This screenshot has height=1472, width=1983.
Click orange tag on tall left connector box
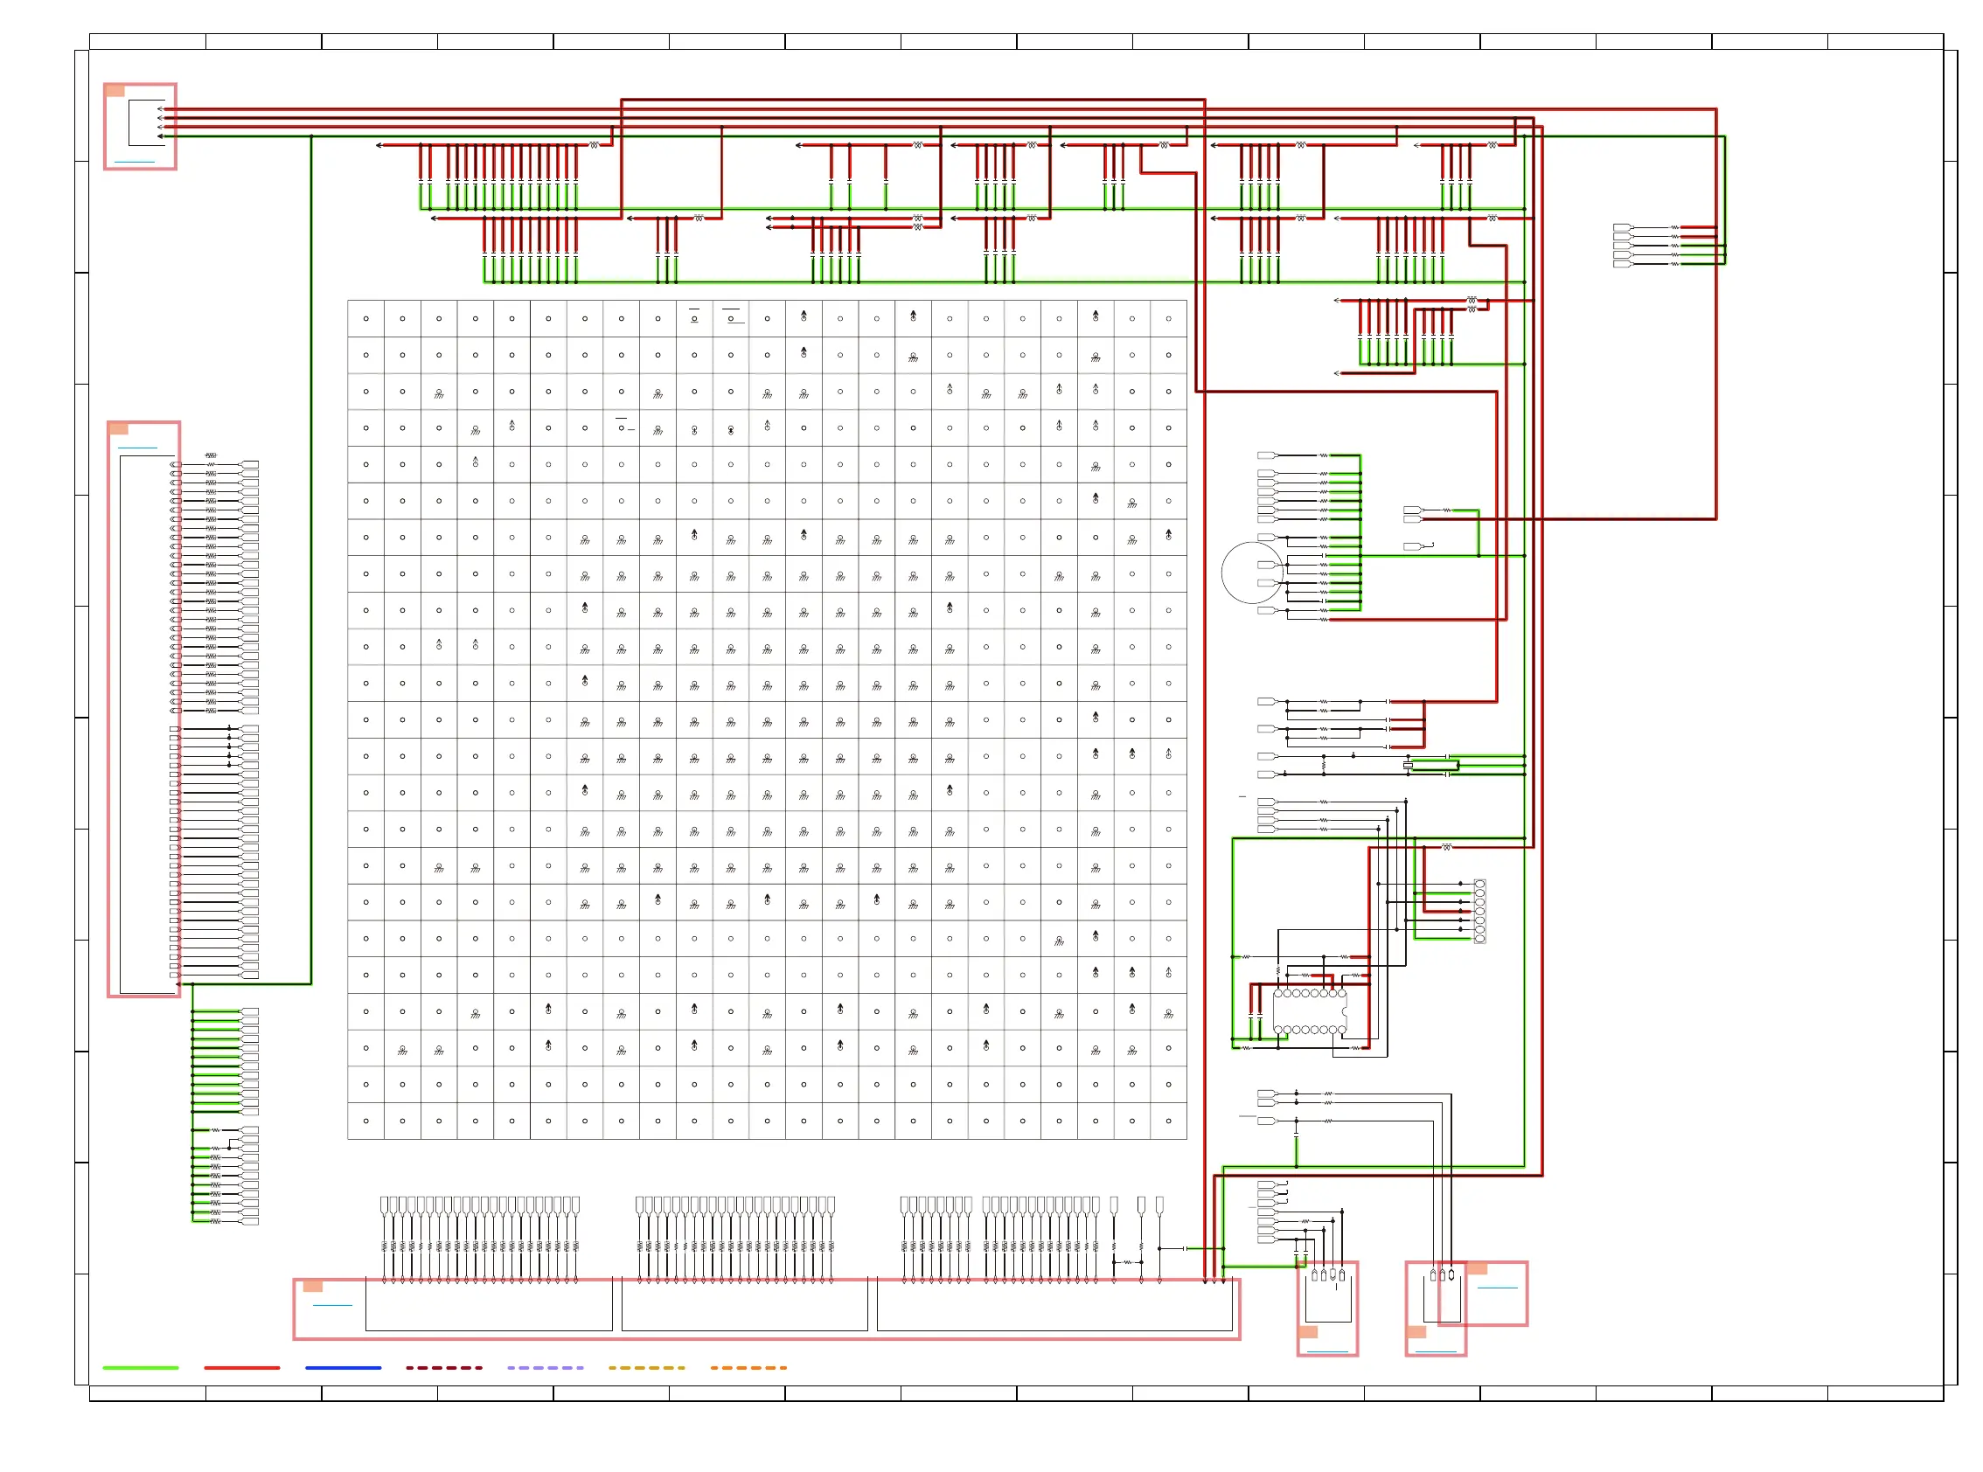(x=119, y=428)
